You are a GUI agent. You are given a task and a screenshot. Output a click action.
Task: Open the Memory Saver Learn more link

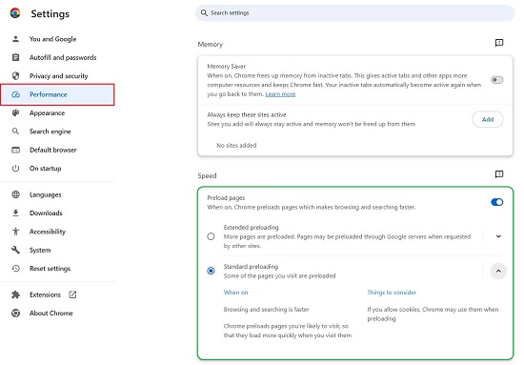(280, 94)
